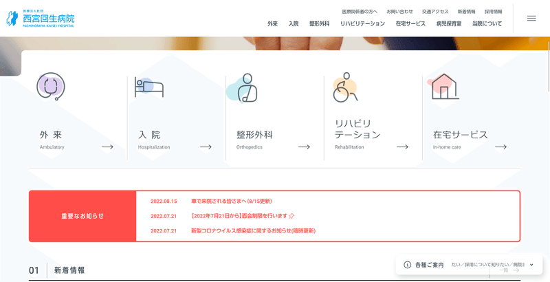Viewport: 550px width, 282px height.
Task: Click the arrow next to In-home care
Action: 501,147
